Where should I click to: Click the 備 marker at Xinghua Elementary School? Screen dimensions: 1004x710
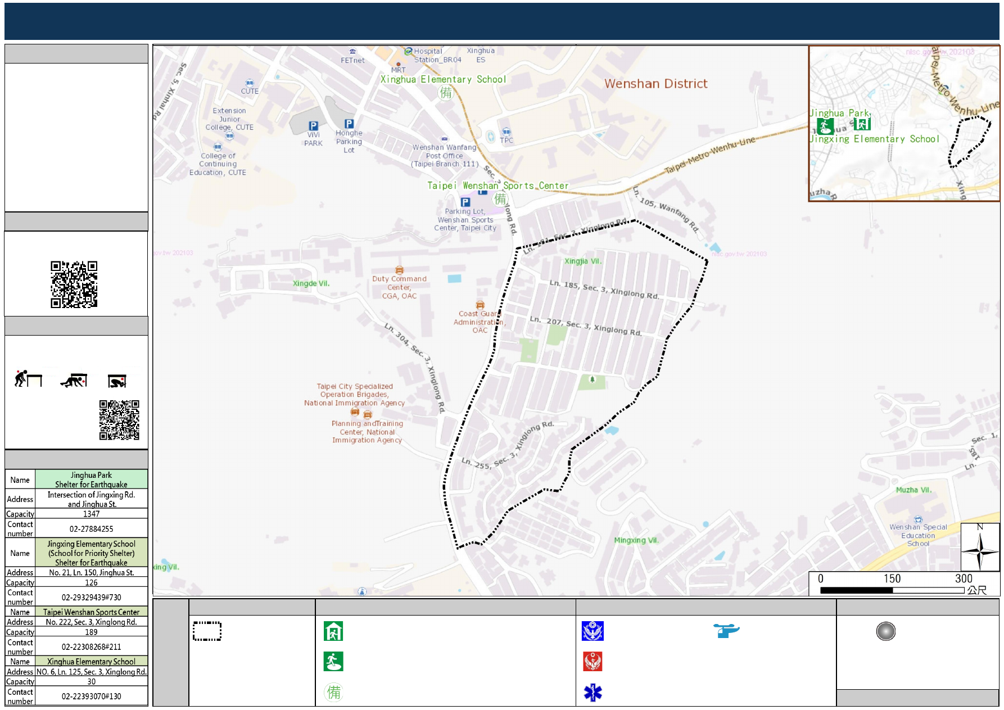446,92
